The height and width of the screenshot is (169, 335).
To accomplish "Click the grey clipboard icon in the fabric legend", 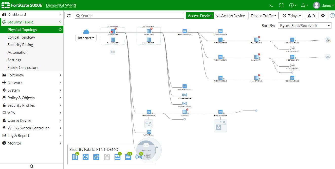I will [107, 157].
